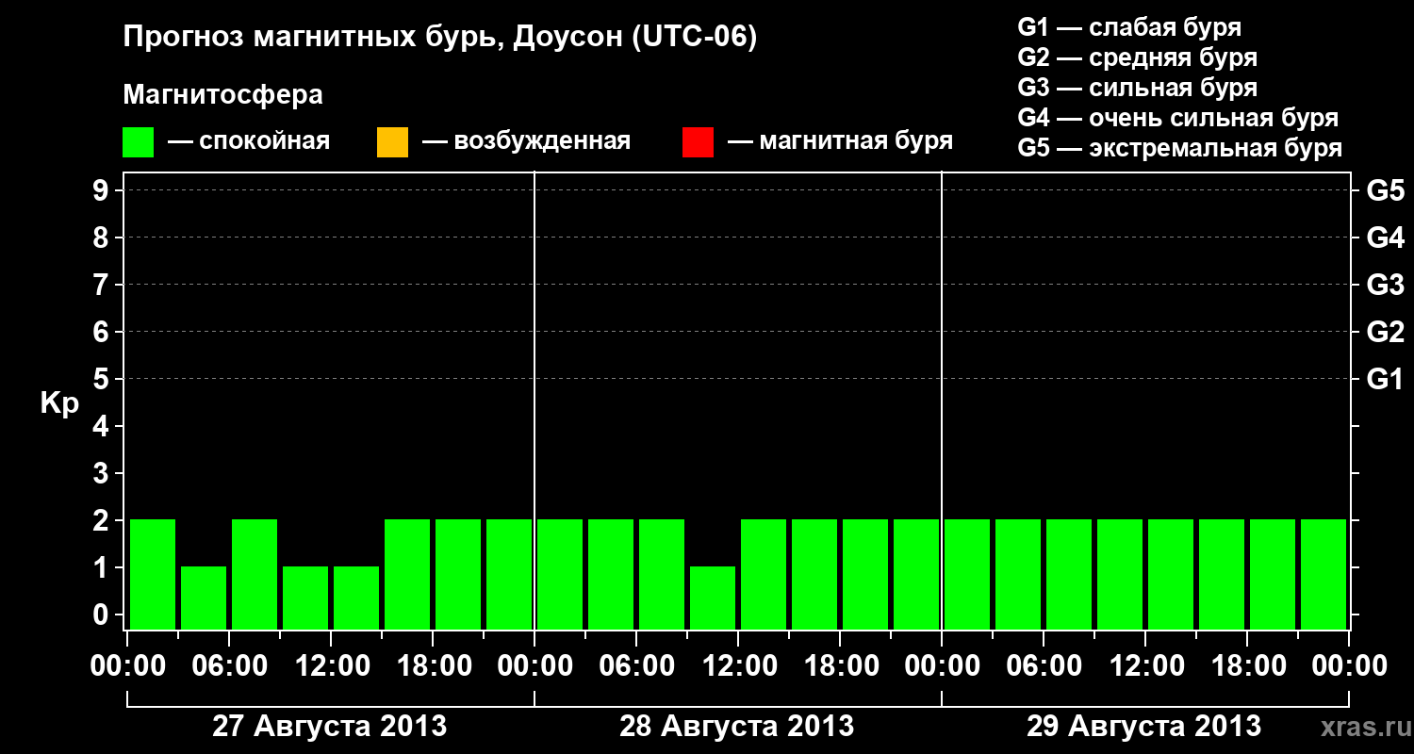
Task: Click the Kp axis value 9
Action: (x=103, y=190)
